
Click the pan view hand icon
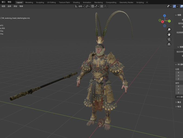pos(169,34)
